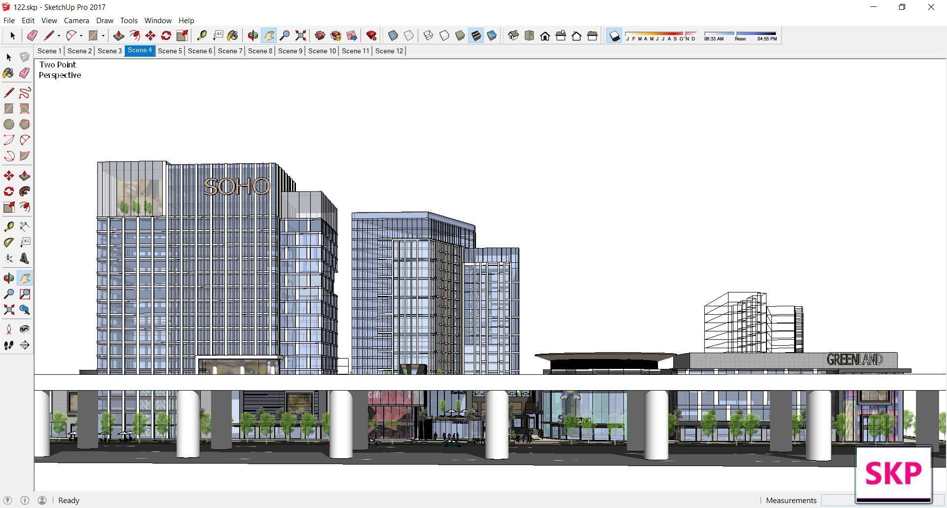
Task: Select the Look Around eye tool
Action: click(25, 329)
